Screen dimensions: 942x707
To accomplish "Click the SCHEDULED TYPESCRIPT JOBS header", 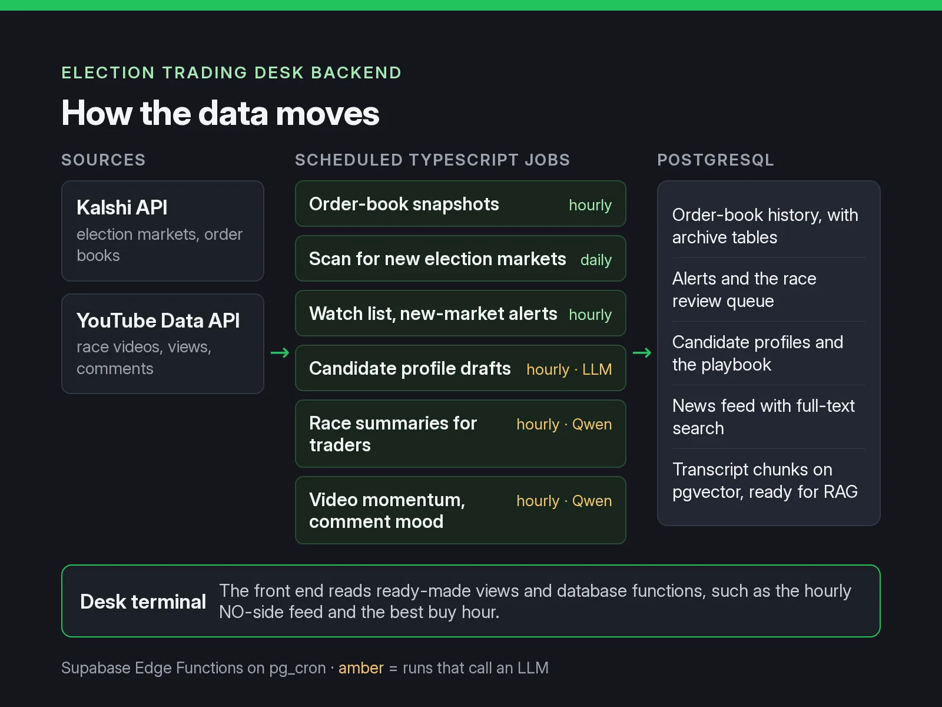I will point(432,160).
